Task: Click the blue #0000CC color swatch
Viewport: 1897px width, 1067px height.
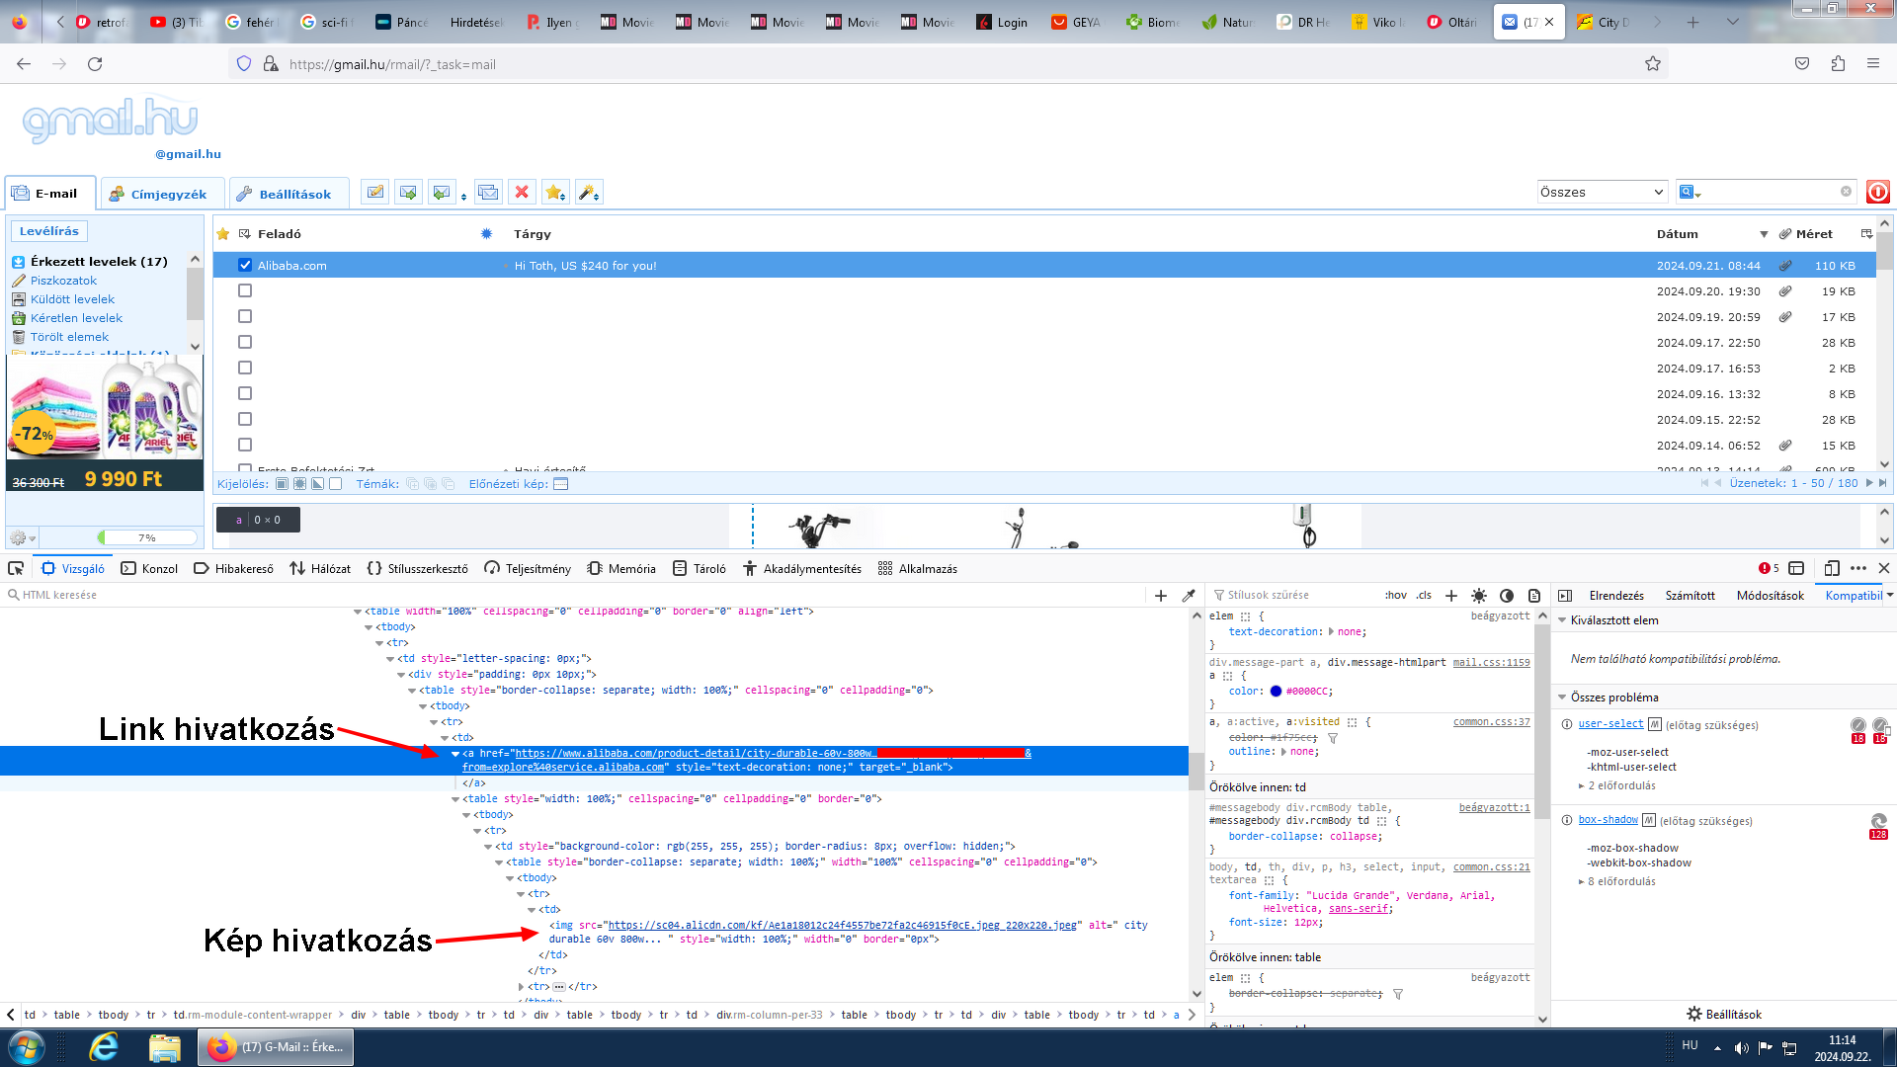Action: 1276,692
